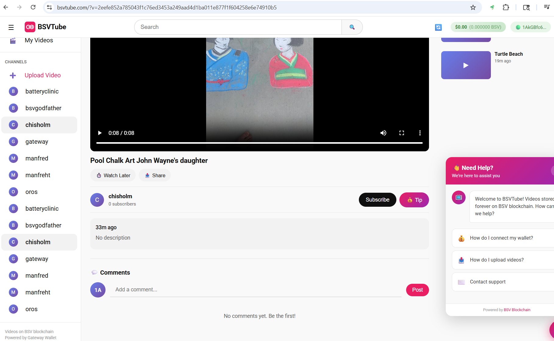The height and width of the screenshot is (341, 554).
Task: Open the browser media controls icon
Action: (546, 7)
